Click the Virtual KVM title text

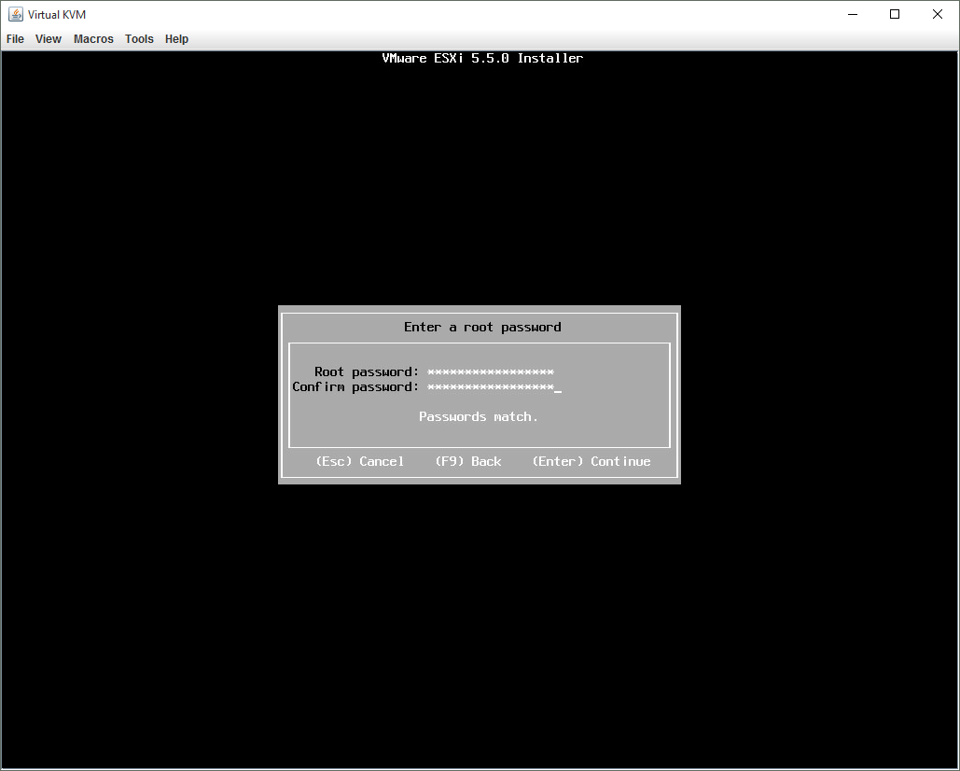(x=57, y=14)
